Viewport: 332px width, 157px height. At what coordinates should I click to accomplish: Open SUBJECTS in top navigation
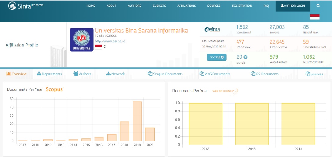pos(159,6)
